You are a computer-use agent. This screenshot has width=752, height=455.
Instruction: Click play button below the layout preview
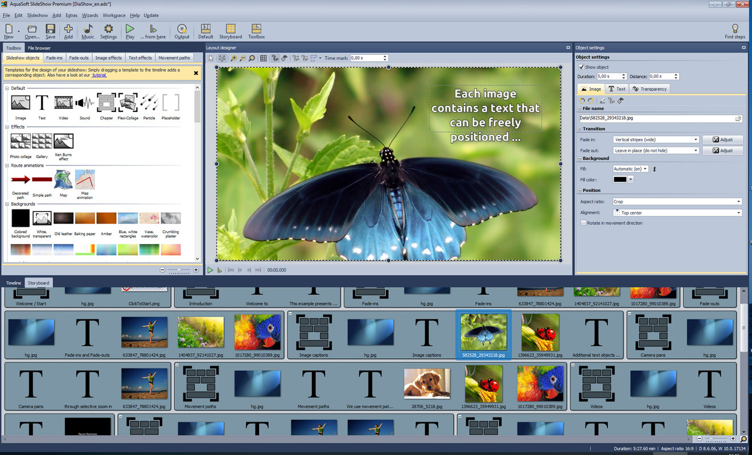click(x=210, y=270)
